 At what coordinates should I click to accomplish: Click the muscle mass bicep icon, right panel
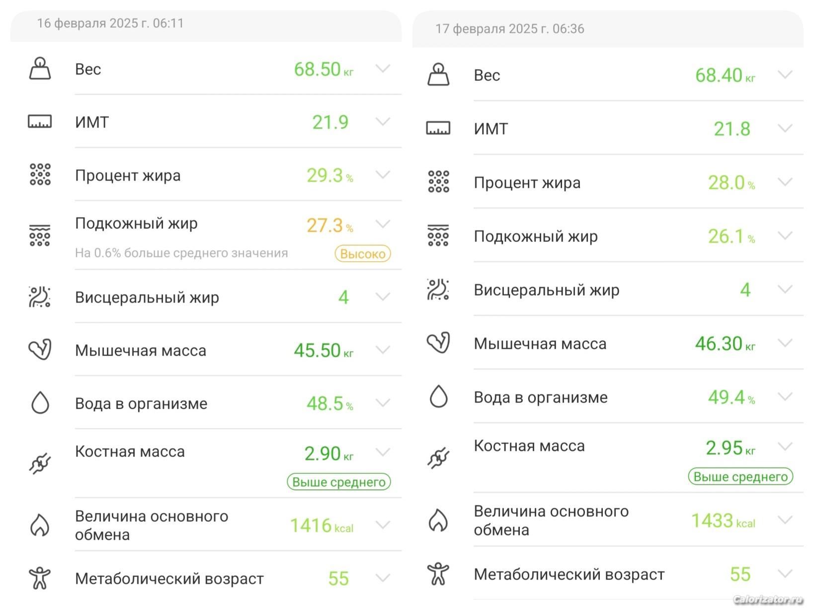tap(438, 343)
